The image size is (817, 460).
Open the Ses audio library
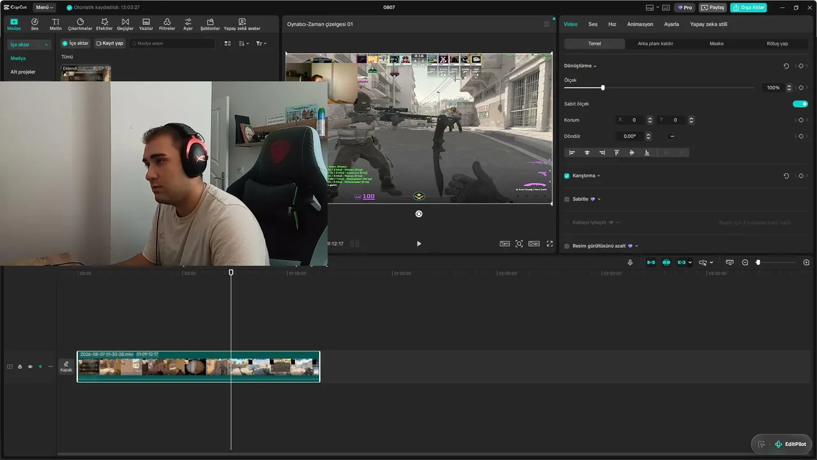(34, 24)
